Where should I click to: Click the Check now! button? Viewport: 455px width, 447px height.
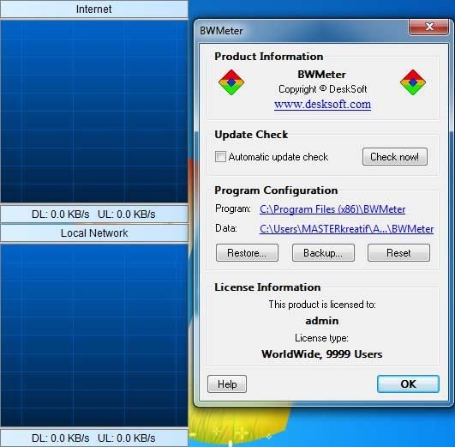pos(395,157)
